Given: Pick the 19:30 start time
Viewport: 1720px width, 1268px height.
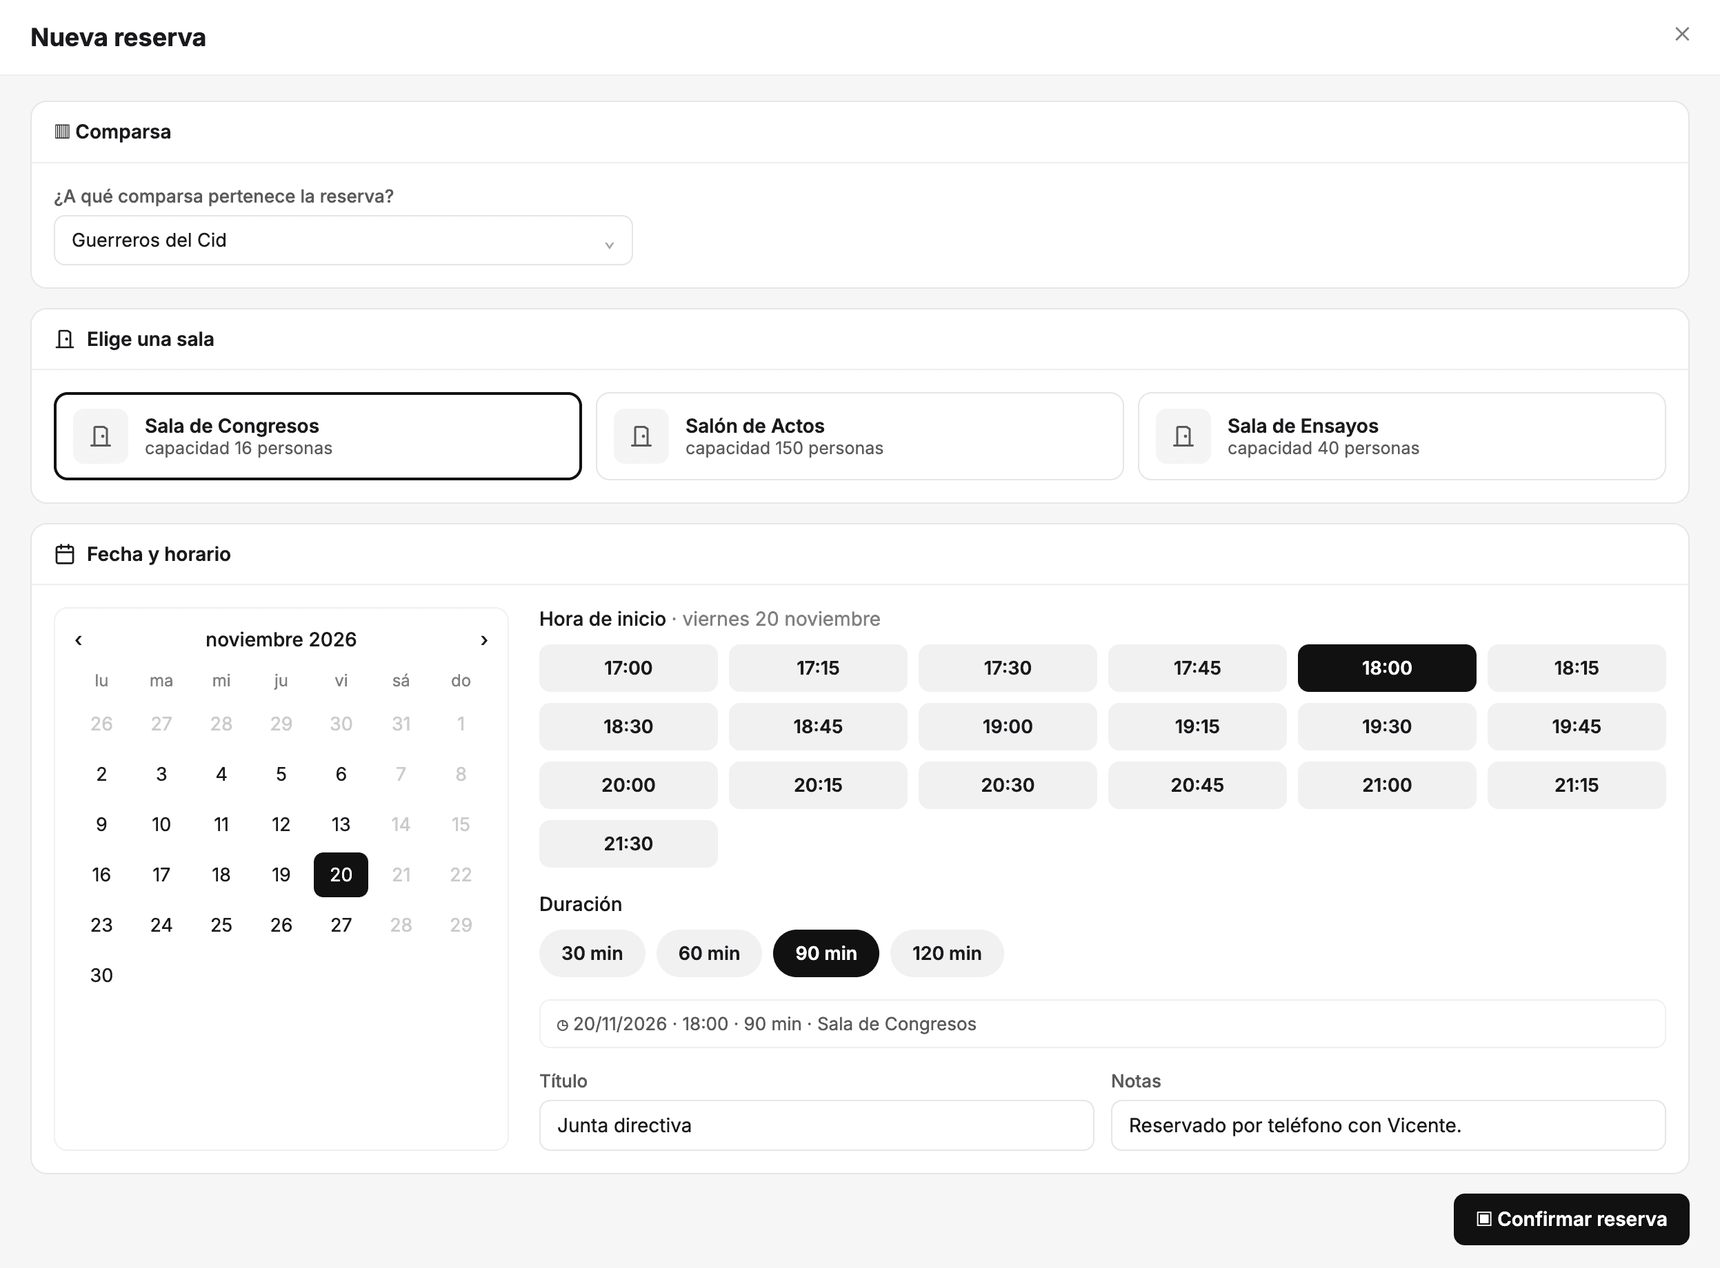Looking at the screenshot, I should pos(1387,726).
